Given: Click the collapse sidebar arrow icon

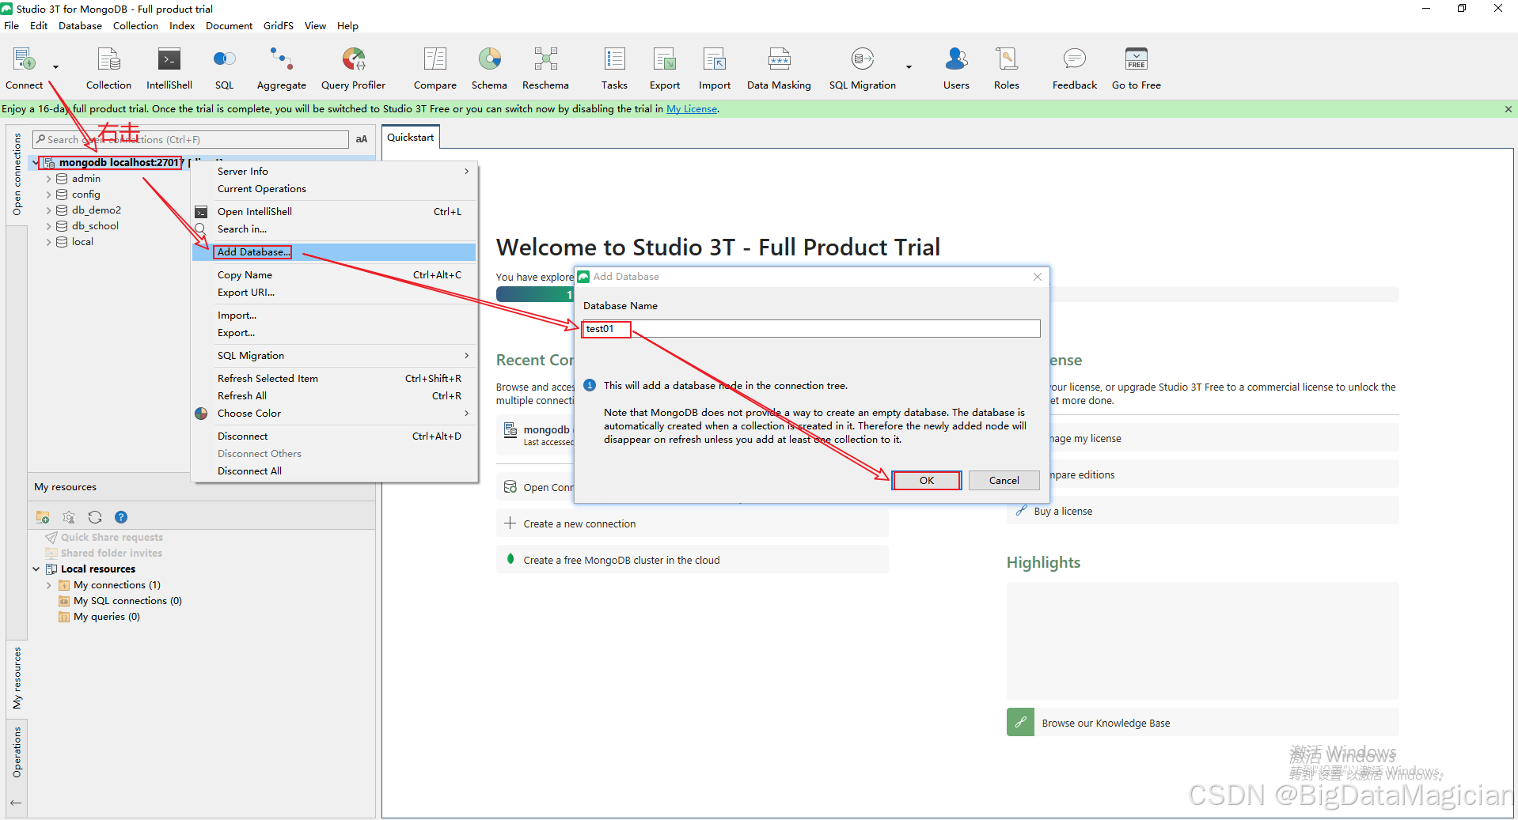Looking at the screenshot, I should click(x=16, y=803).
